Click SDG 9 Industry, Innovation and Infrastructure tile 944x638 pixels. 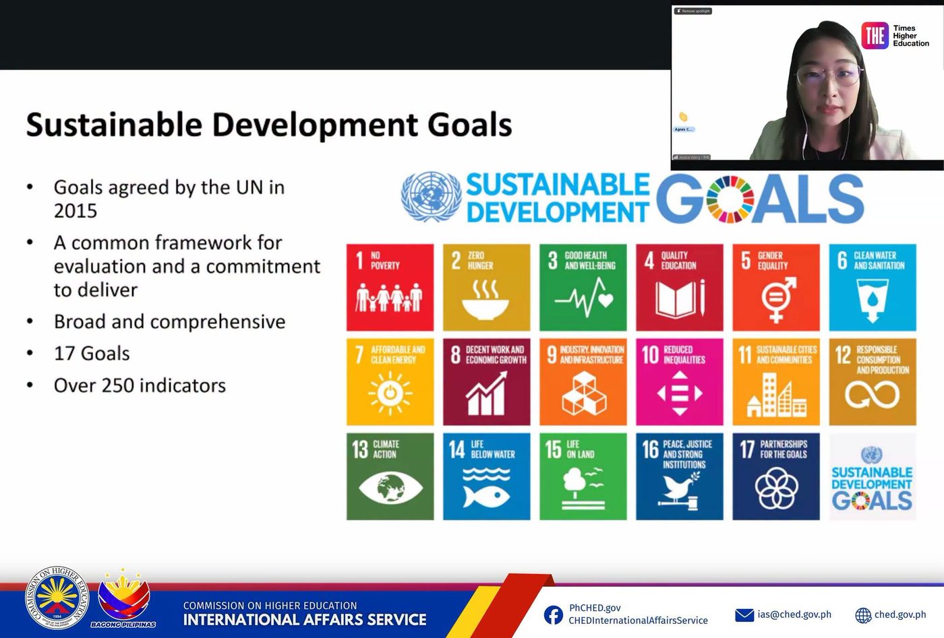[x=583, y=382]
